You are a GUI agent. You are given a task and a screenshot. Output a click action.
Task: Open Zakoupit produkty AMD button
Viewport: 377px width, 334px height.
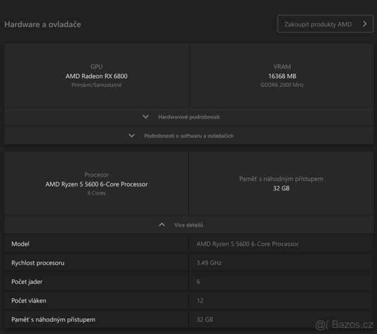coord(325,24)
